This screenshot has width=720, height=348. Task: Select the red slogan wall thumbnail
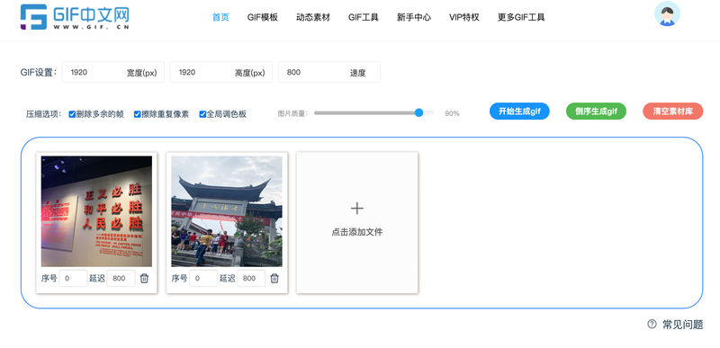(x=96, y=211)
